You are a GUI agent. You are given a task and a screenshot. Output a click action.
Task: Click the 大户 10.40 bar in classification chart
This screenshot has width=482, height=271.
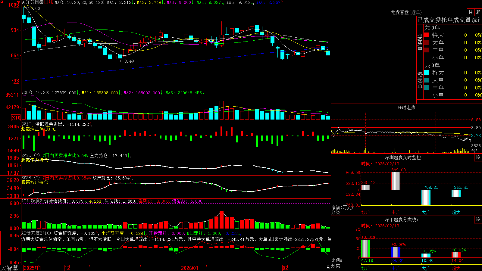click(x=426, y=256)
